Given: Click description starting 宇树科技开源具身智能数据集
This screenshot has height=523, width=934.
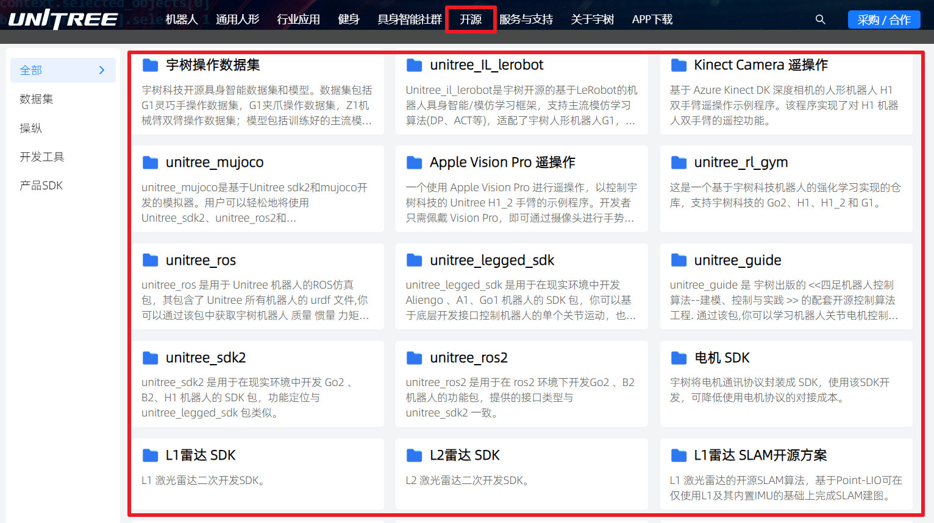Looking at the screenshot, I should coord(257,105).
